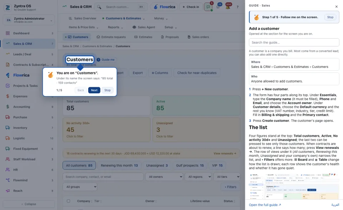The width and height of the screenshot is (343, 210).
Task: Click the company, contact, or email search box
Action: coord(103,177)
